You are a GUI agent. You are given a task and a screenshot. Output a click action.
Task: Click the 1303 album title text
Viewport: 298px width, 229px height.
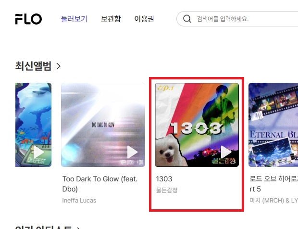pos(164,179)
